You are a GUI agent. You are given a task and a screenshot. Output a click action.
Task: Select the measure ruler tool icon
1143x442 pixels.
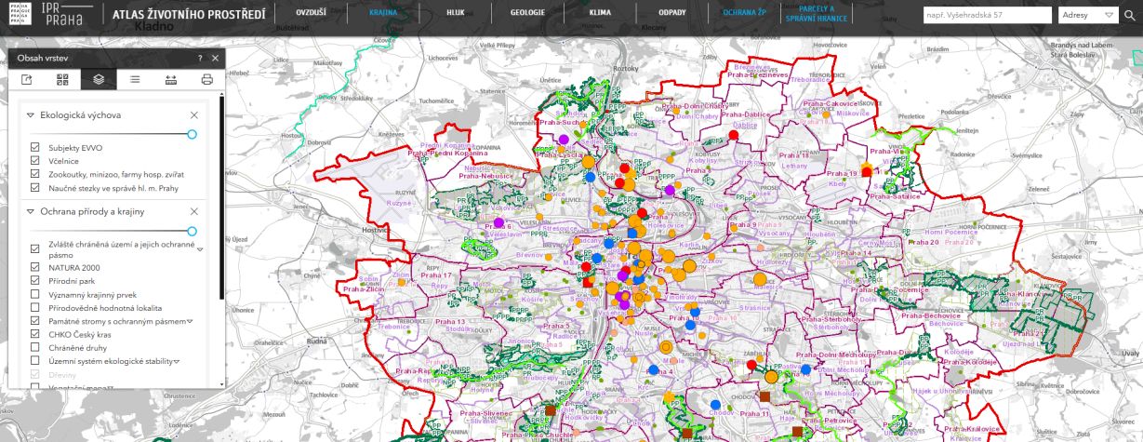point(171,79)
